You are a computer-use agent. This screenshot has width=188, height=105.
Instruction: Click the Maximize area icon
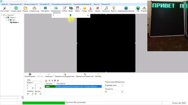pyautogui.click(x=98, y=74)
